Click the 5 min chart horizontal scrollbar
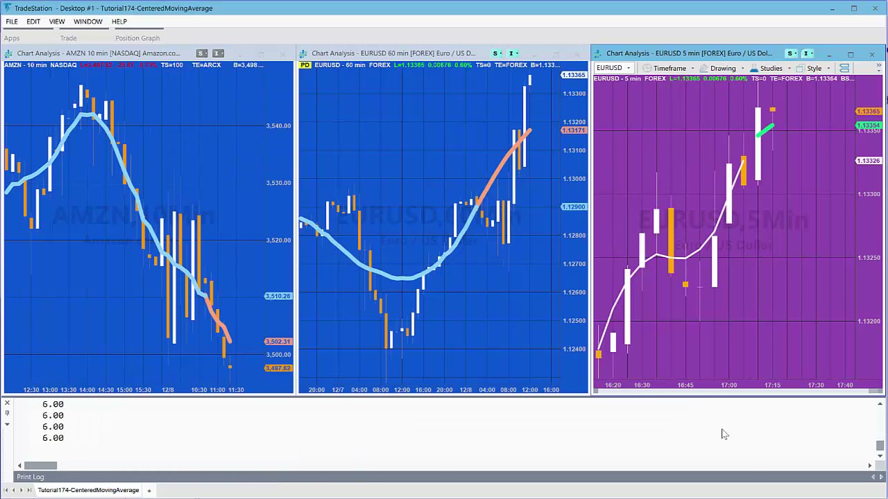 737,392
